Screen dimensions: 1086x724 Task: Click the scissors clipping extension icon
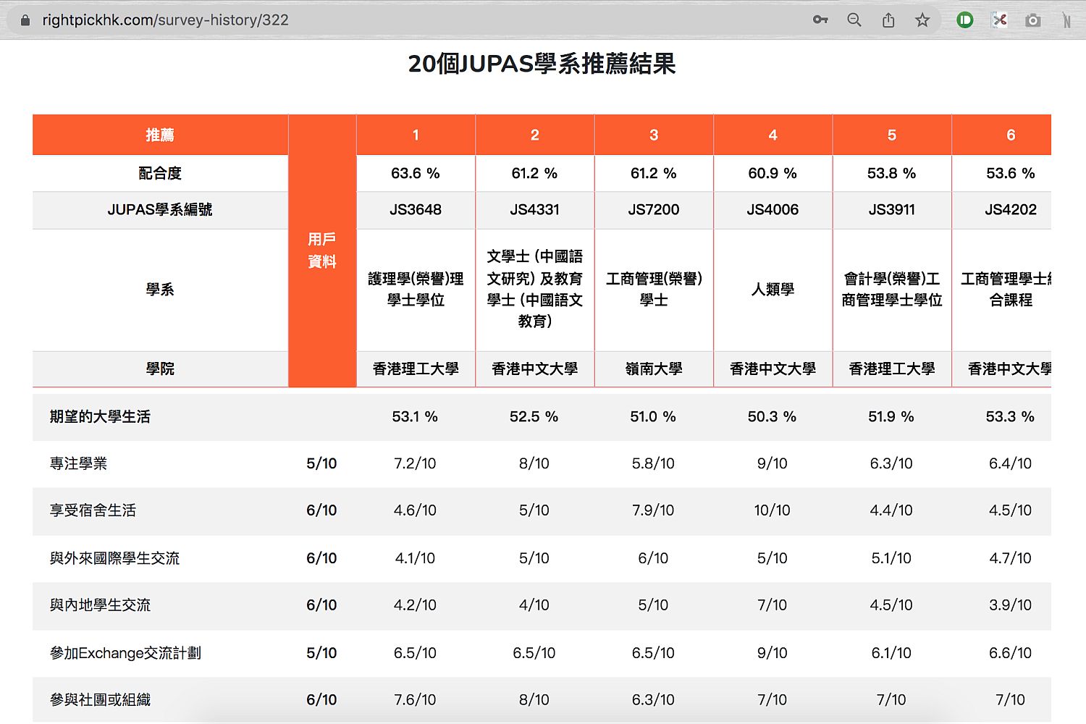(999, 20)
